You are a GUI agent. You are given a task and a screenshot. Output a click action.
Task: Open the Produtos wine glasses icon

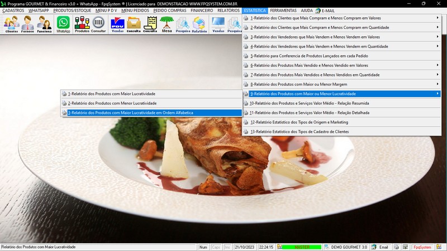tap(82, 24)
